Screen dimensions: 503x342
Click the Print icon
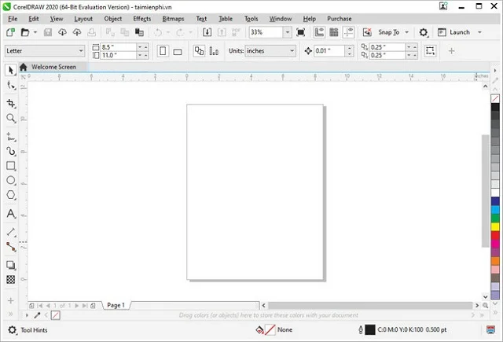point(91,32)
